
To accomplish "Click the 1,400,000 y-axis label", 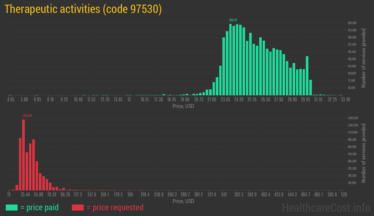I will pyautogui.click(x=353, y=118).
